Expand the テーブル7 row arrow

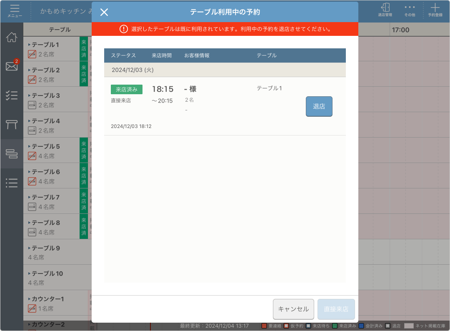click(29, 197)
